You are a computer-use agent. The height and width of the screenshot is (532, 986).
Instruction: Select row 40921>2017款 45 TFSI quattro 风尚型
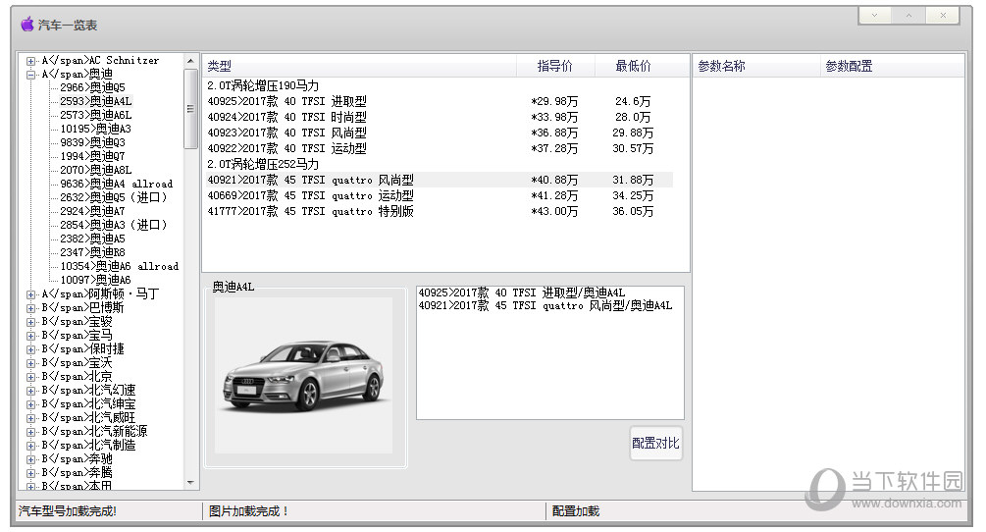440,181
